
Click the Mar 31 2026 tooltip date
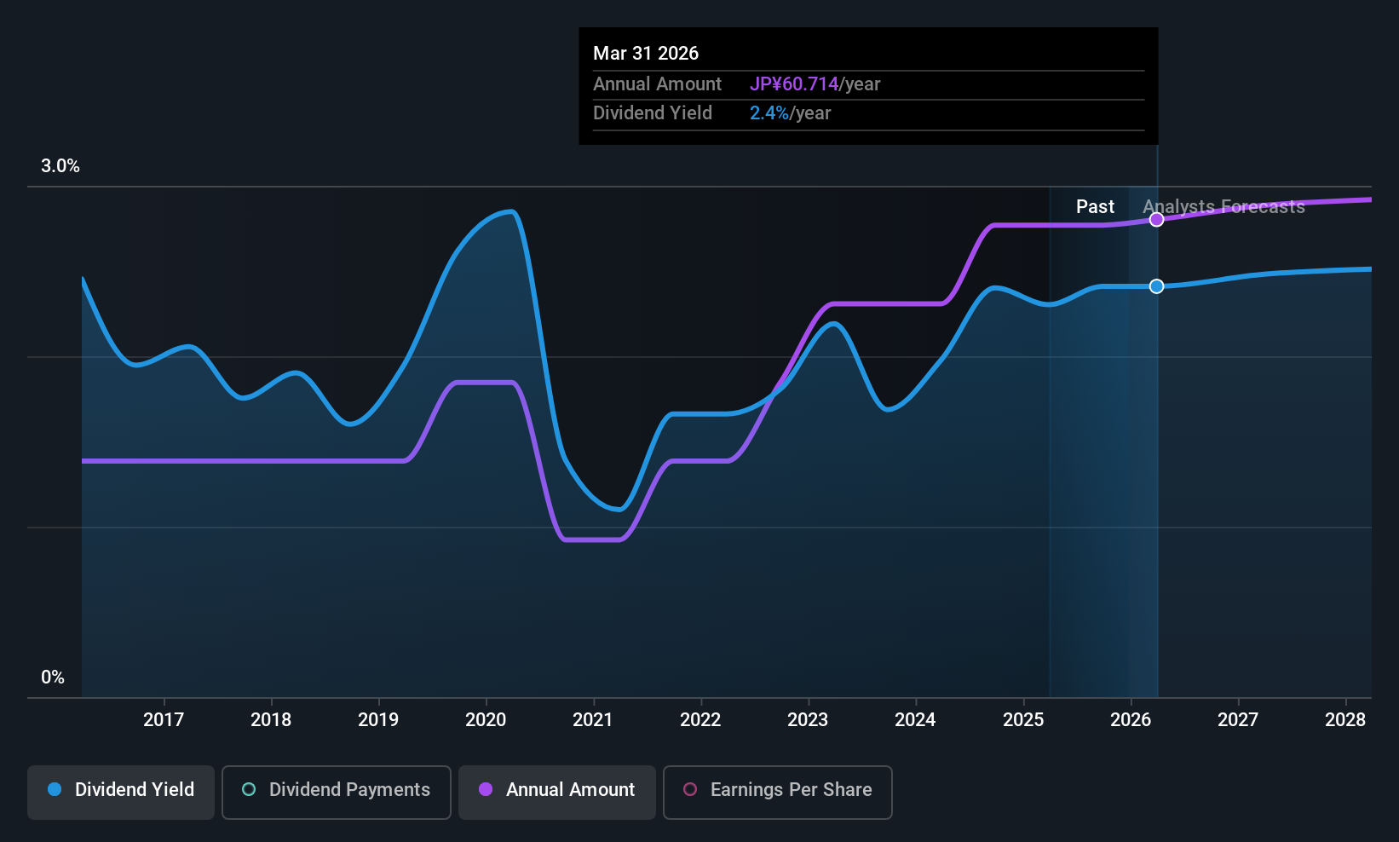(x=646, y=54)
